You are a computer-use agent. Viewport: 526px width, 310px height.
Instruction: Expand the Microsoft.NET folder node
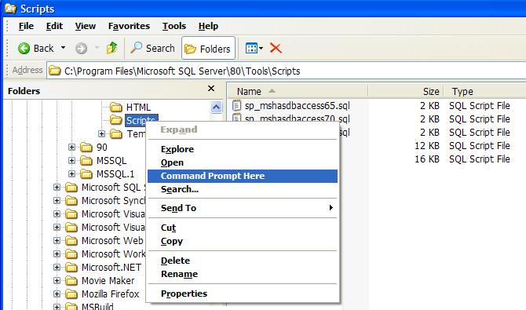click(57, 268)
